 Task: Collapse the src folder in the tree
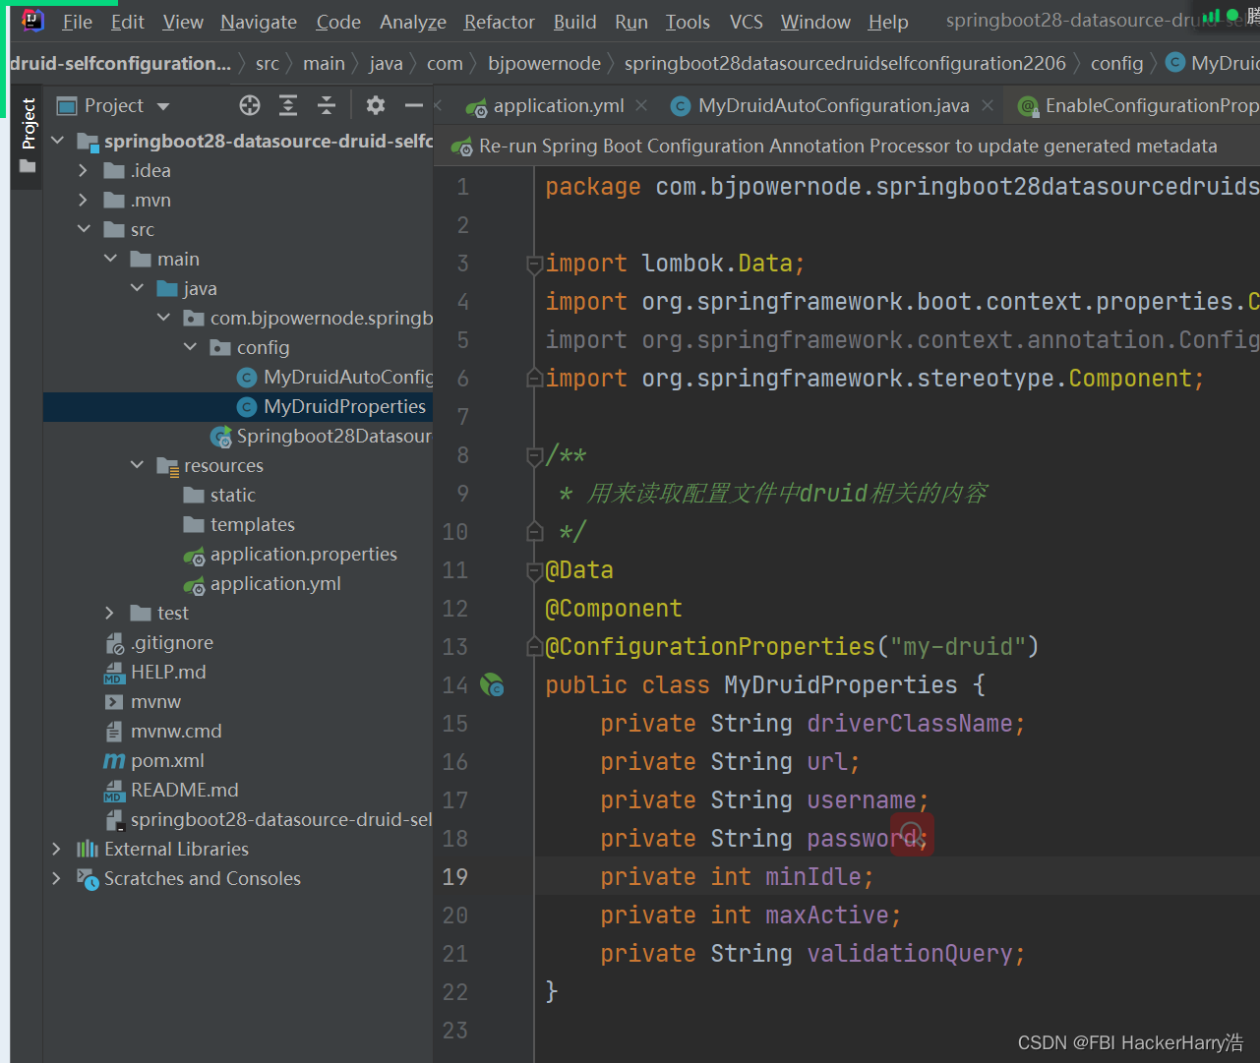[x=85, y=229]
